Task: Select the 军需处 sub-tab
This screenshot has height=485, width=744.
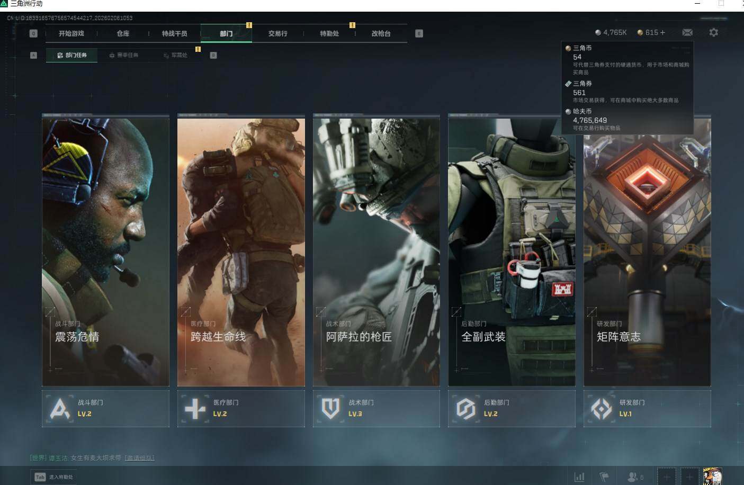Action: 175,55
